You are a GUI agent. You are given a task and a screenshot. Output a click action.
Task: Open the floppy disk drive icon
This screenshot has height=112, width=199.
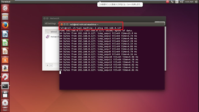(5, 94)
